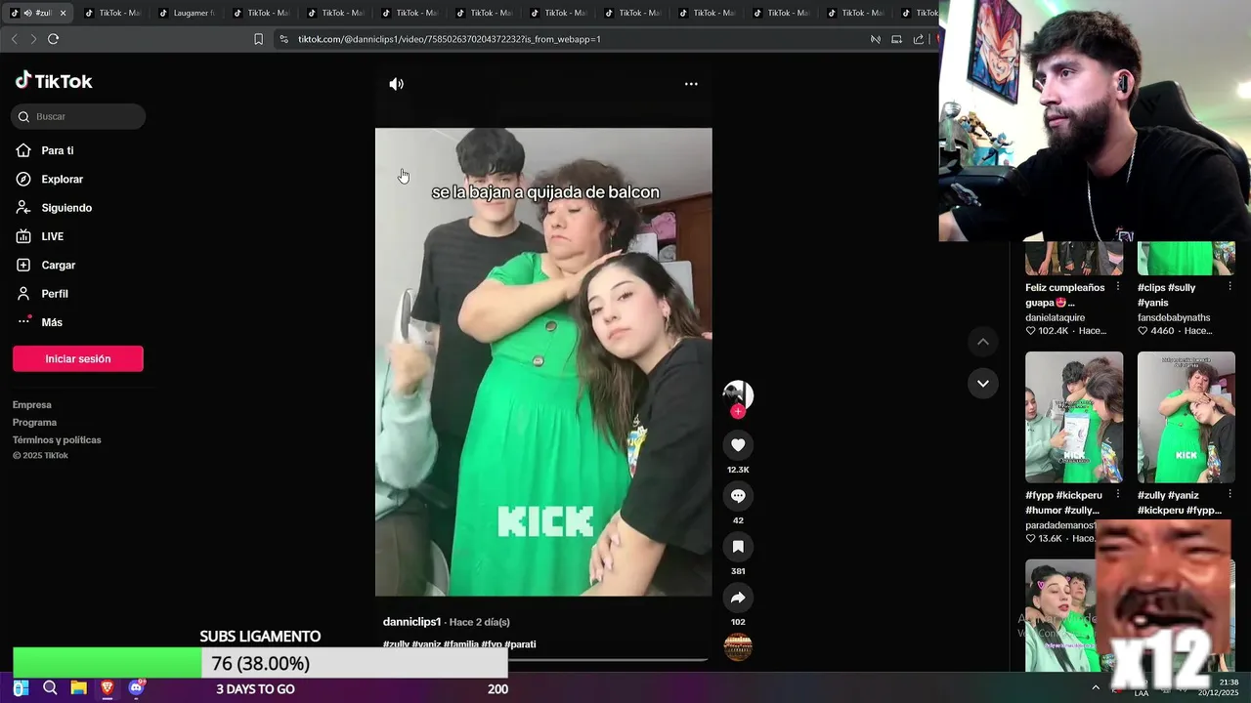The image size is (1251, 703).
Task: Like the video with the heart icon
Action: [738, 445]
